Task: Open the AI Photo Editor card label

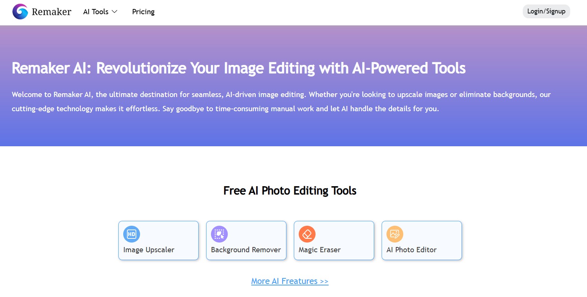Action: coord(411,250)
